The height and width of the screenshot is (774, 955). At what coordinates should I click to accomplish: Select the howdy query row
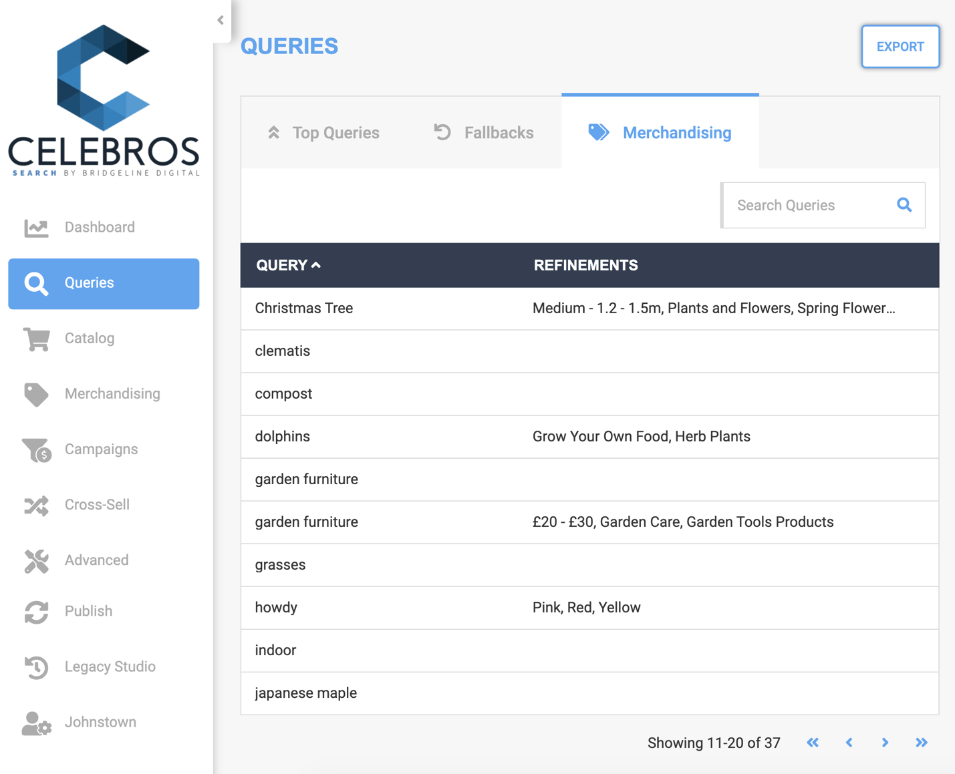tap(589, 608)
